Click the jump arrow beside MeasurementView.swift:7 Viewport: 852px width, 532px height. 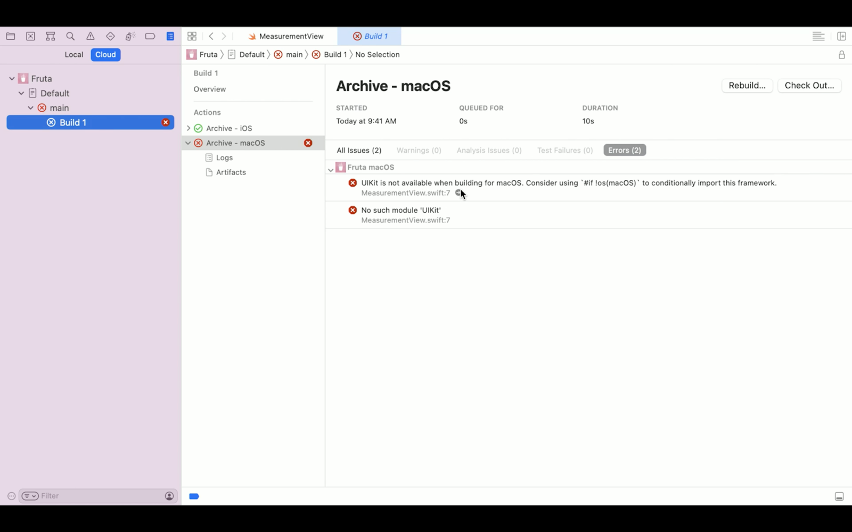[458, 193]
